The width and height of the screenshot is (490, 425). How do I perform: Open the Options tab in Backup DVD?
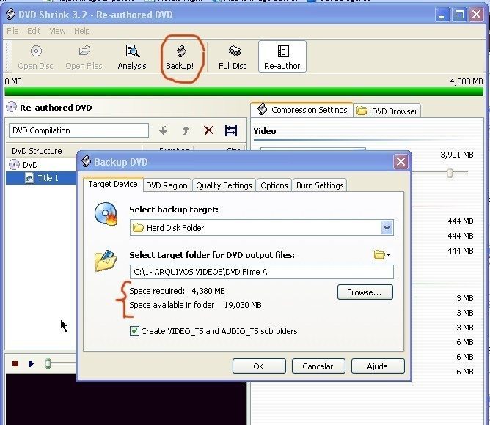274,185
